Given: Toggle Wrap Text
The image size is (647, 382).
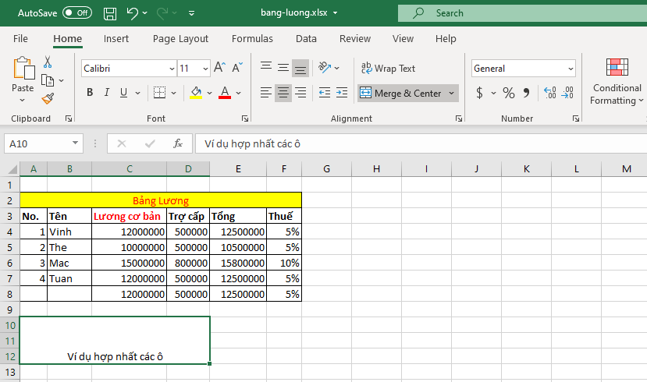Looking at the screenshot, I should [x=389, y=68].
